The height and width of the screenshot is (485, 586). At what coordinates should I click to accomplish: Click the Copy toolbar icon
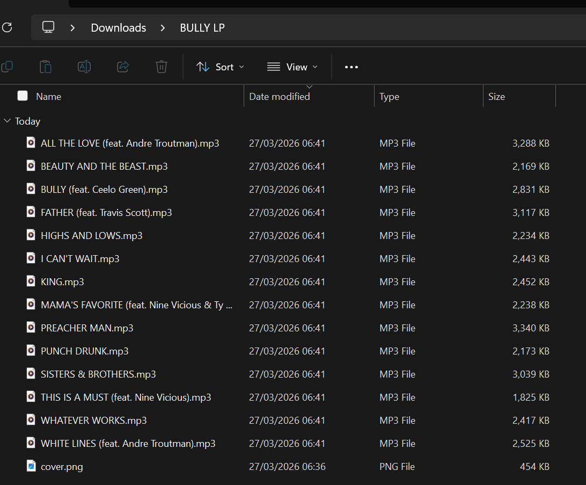[x=7, y=67]
